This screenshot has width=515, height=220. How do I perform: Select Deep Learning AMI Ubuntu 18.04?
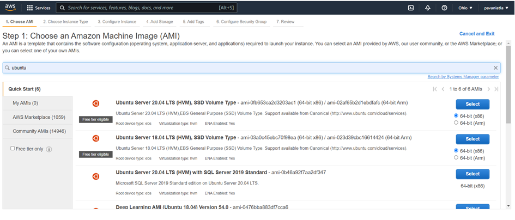[472, 207]
